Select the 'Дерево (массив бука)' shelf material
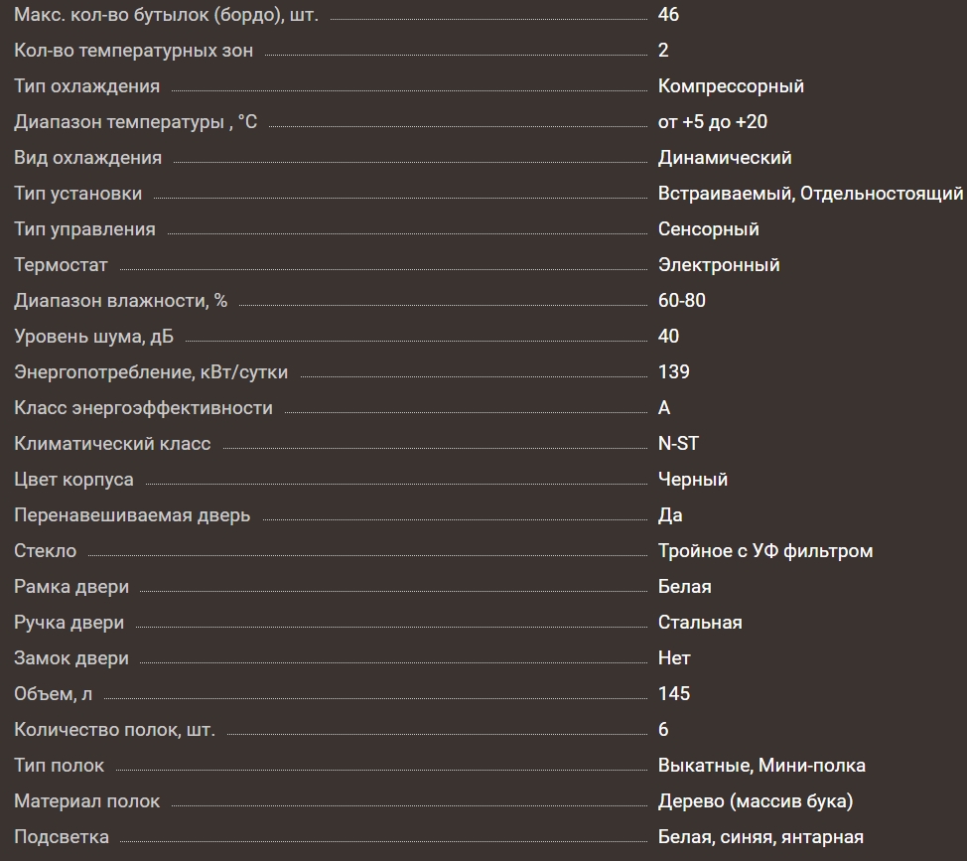This screenshot has width=967, height=861. pyautogui.click(x=756, y=801)
